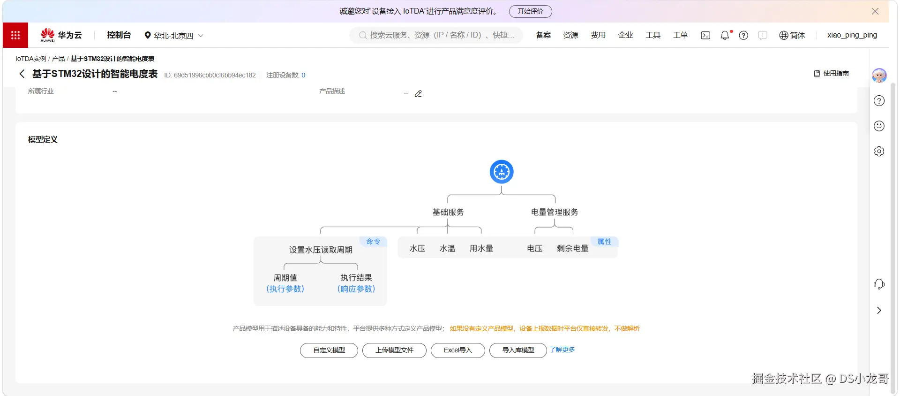
Task: Open the 备案 menu
Action: click(543, 35)
